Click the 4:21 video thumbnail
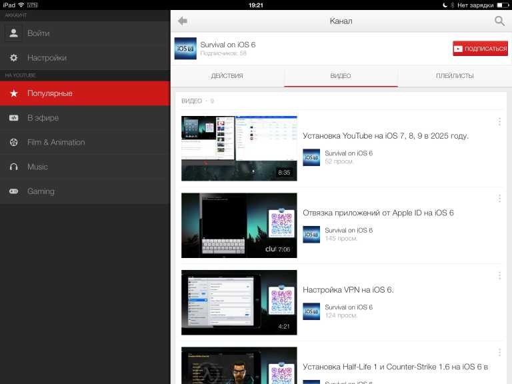 click(239, 303)
